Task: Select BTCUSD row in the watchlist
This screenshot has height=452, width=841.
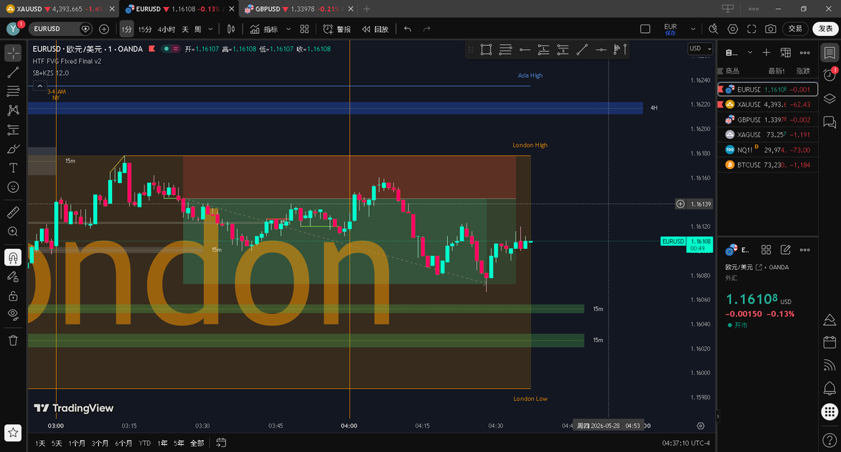Action: [767, 165]
